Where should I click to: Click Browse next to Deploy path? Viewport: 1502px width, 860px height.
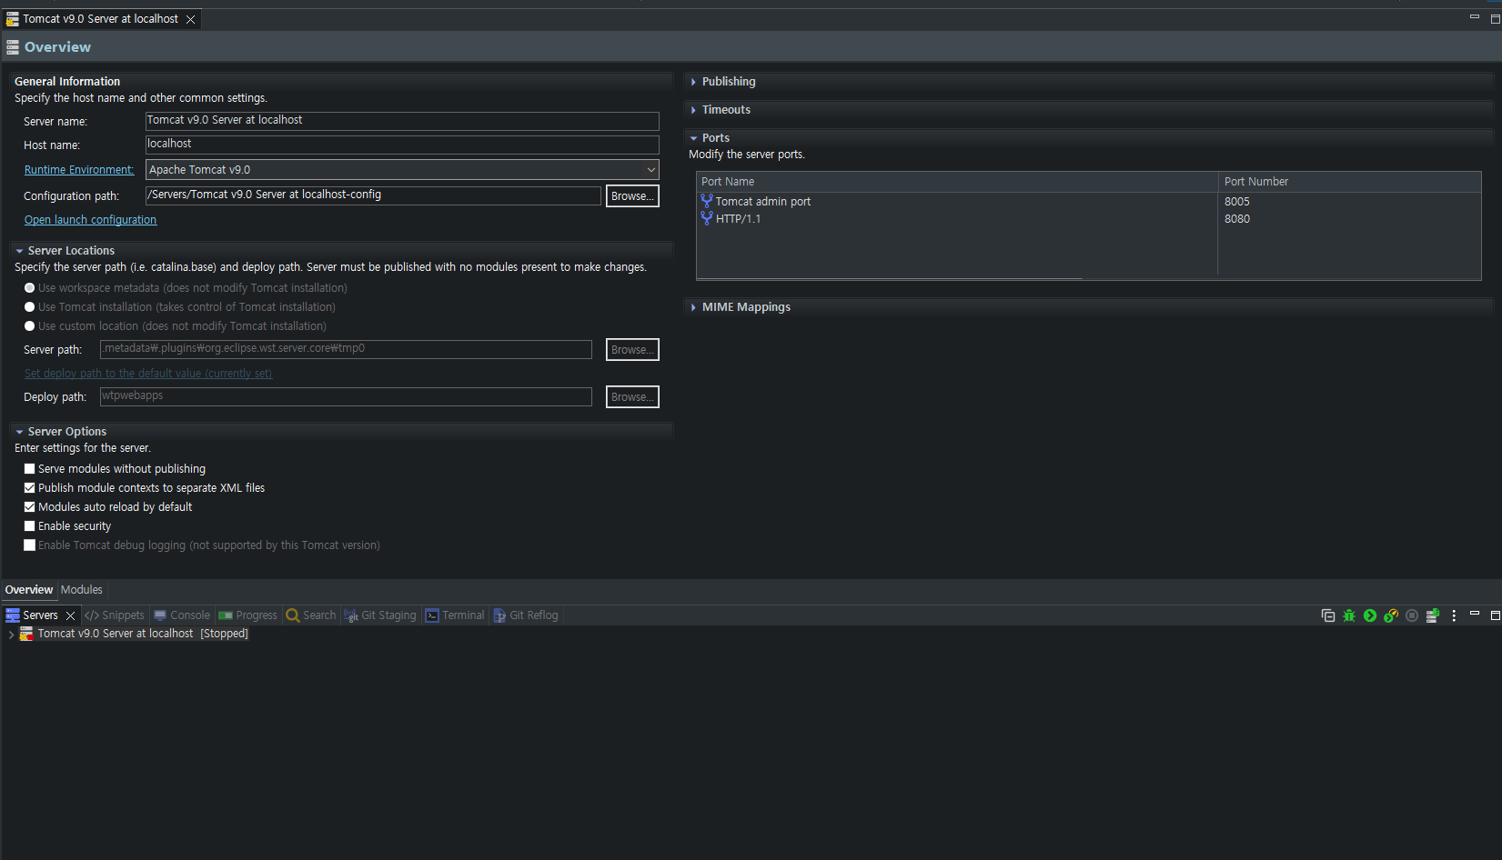632,397
